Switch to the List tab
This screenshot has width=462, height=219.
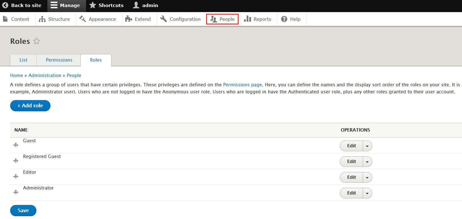click(x=23, y=60)
